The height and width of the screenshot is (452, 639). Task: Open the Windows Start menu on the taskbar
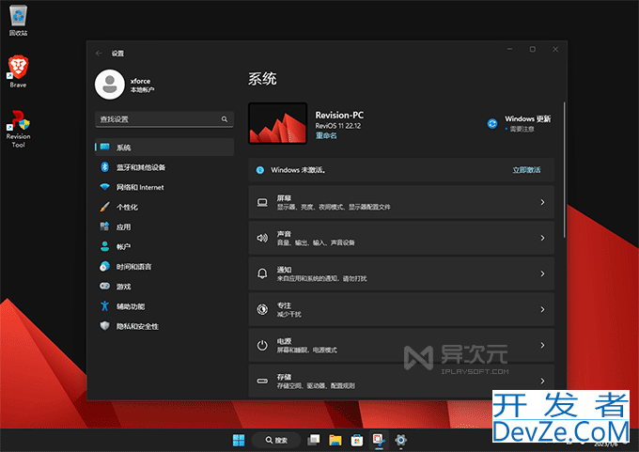pos(239,440)
